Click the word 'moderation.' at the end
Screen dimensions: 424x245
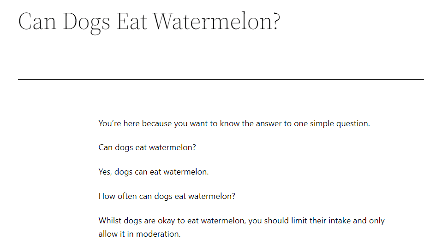coord(158,234)
